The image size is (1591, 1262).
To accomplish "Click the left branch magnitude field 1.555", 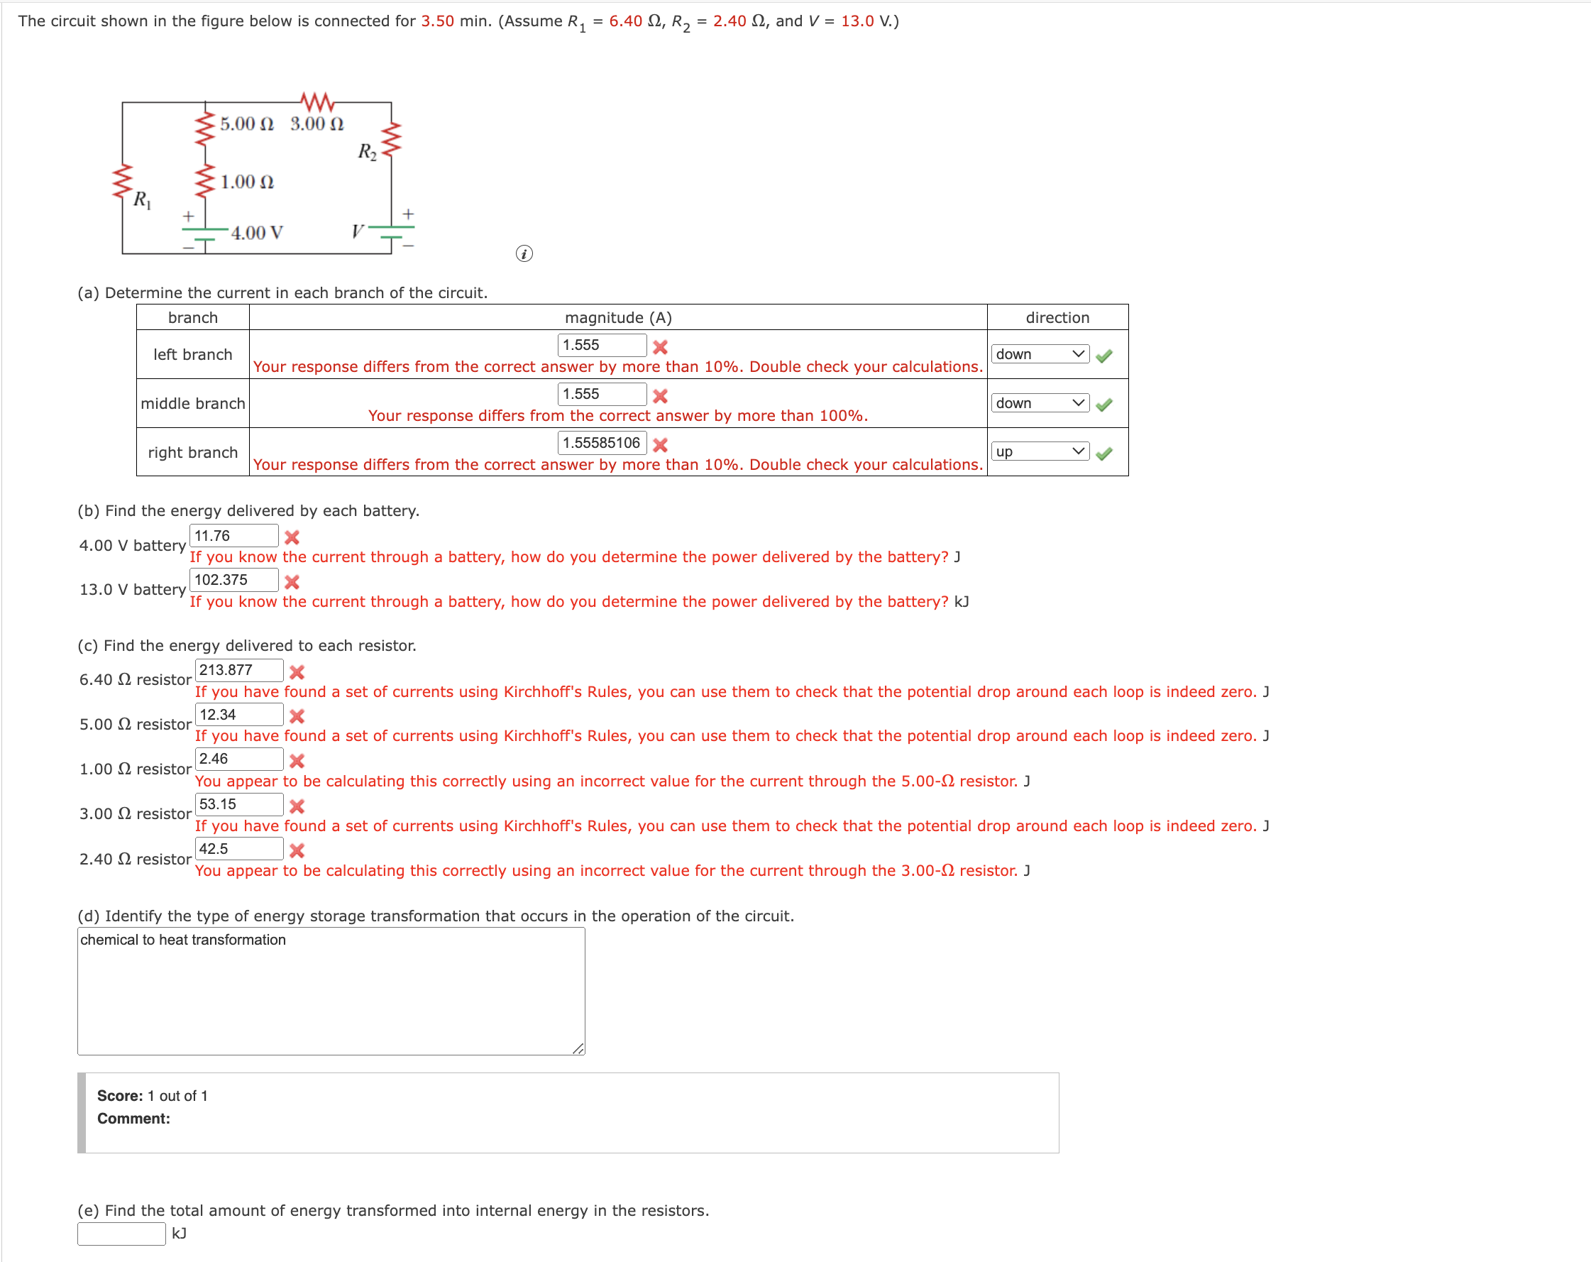I will [x=602, y=345].
